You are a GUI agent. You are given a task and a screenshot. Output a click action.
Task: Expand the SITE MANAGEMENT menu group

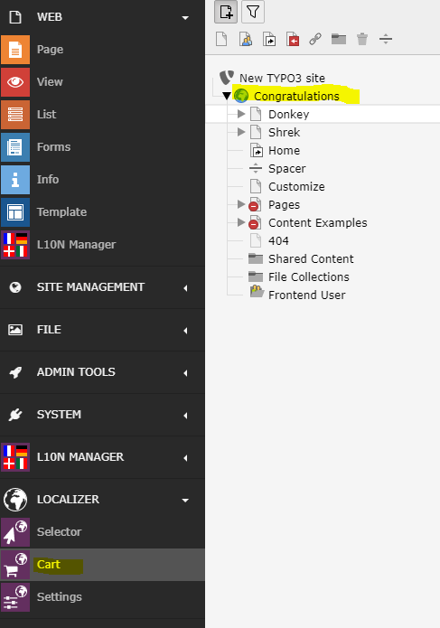click(102, 287)
